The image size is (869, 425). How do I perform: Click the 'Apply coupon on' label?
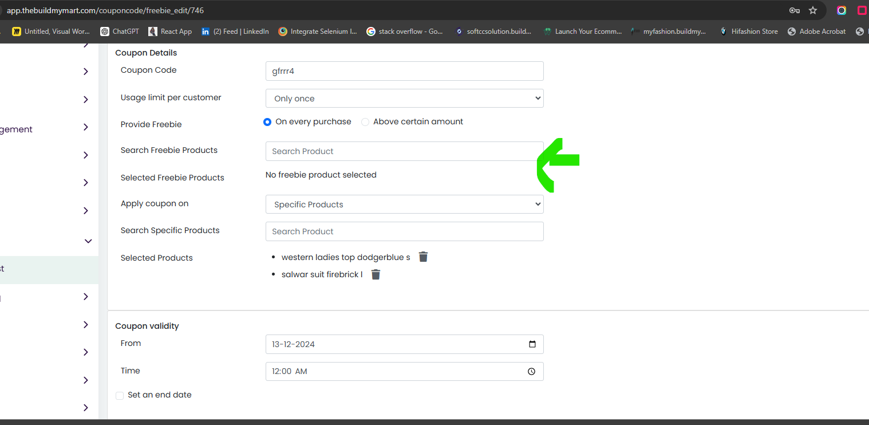(155, 203)
